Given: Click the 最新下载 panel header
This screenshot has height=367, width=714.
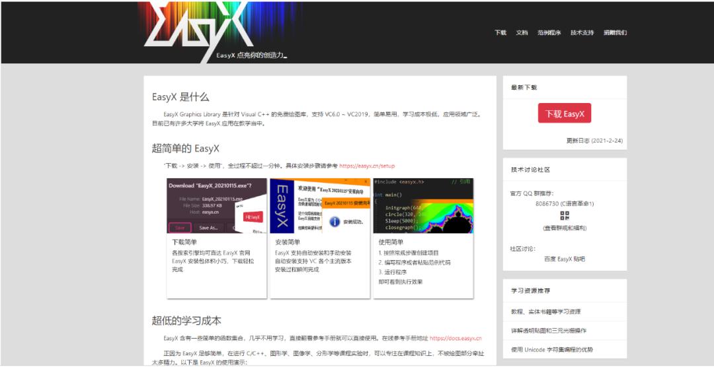Looking at the screenshot, I should pos(524,87).
